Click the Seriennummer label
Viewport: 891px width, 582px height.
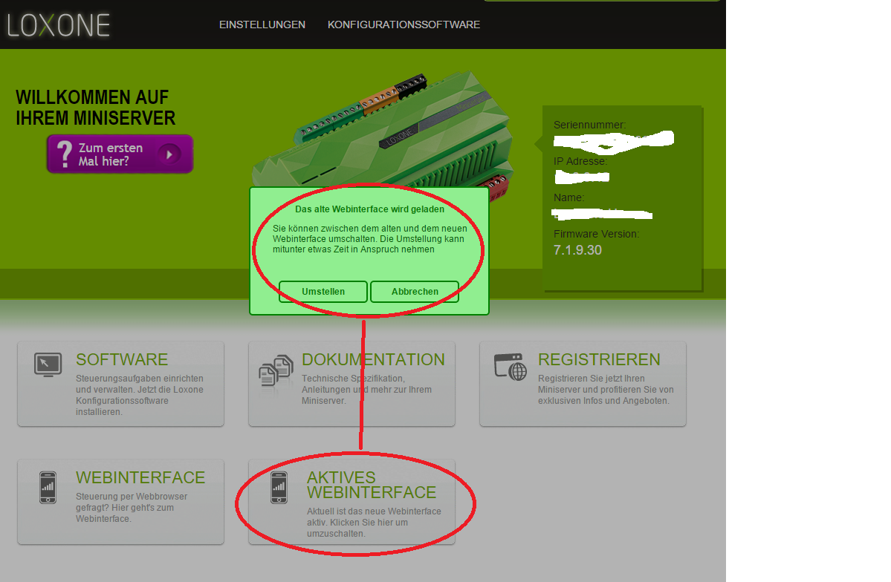coord(589,125)
